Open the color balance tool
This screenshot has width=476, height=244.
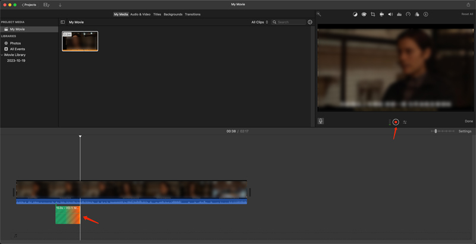click(x=355, y=14)
